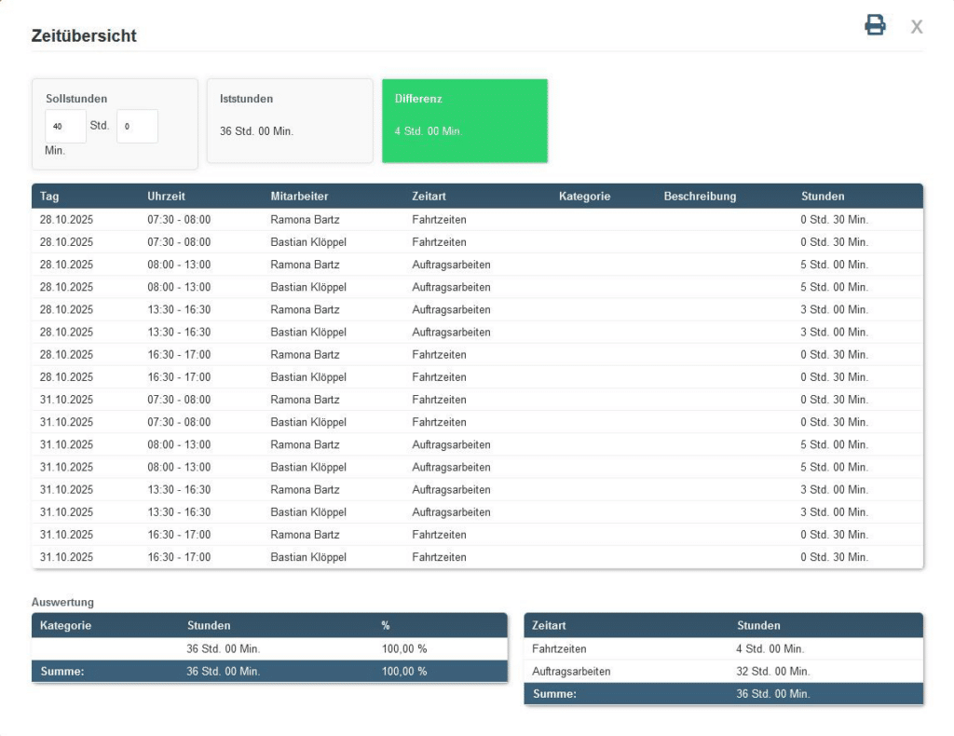954x736 pixels.
Task: Click the Mitarbeiter column header
Action: (x=299, y=197)
